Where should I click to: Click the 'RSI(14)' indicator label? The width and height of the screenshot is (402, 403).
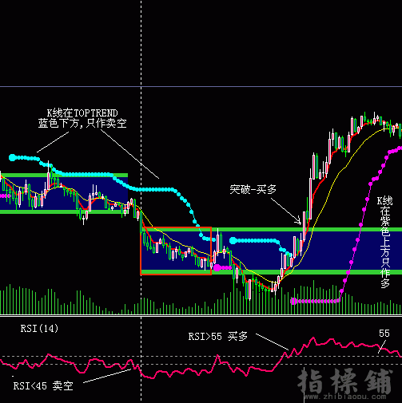(x=39, y=329)
